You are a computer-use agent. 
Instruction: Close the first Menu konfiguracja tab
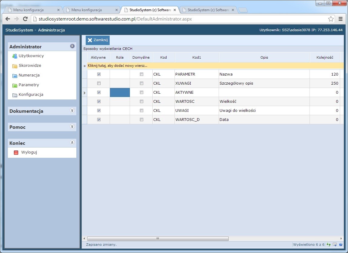[58, 10]
